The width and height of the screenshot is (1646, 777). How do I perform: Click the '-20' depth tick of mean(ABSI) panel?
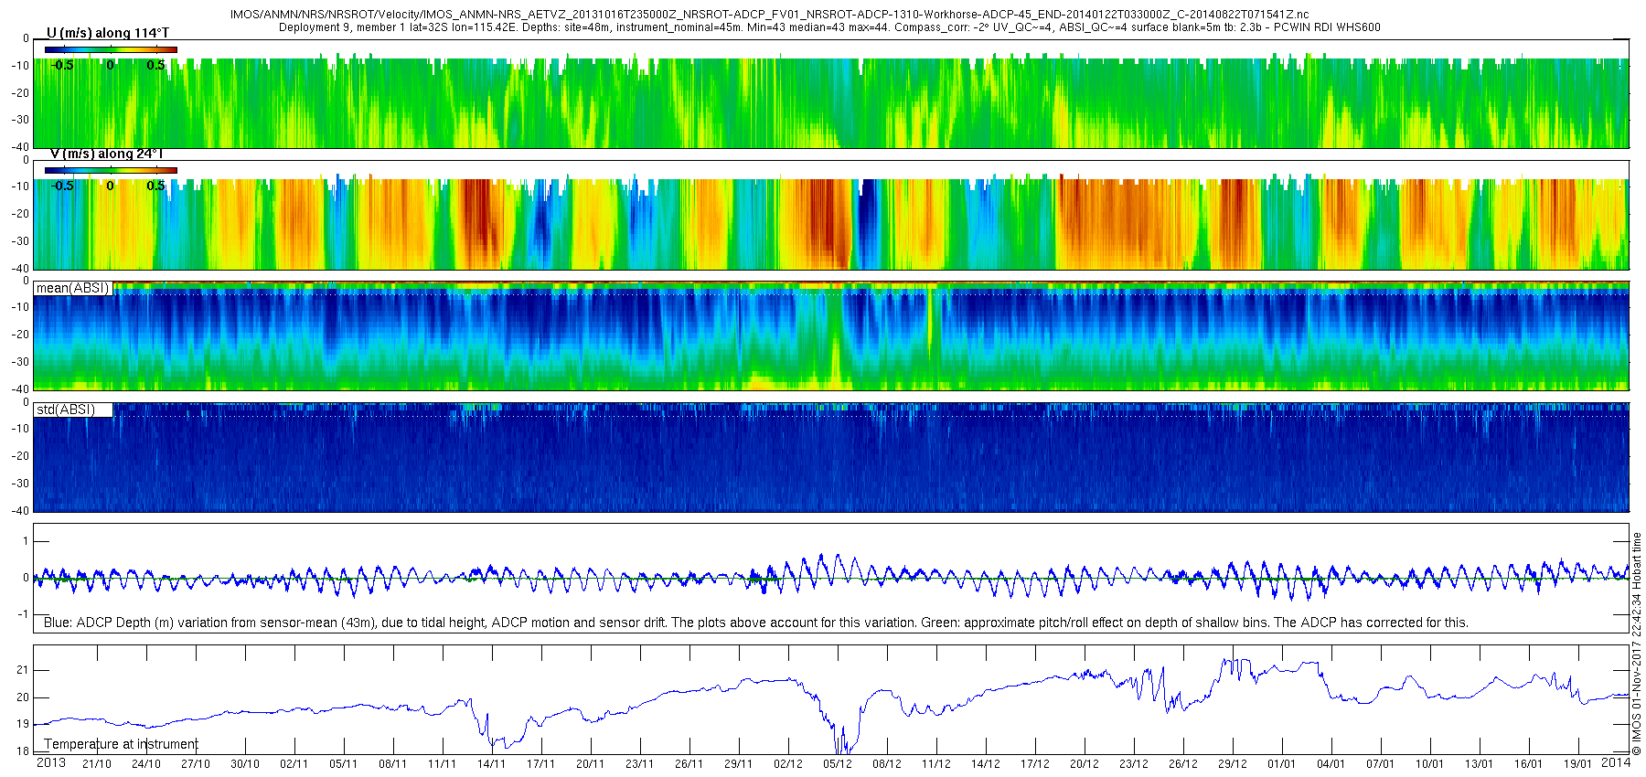pos(20,335)
